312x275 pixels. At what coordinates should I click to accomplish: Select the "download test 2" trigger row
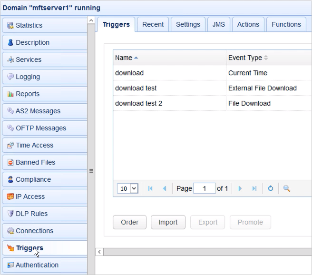click(138, 103)
